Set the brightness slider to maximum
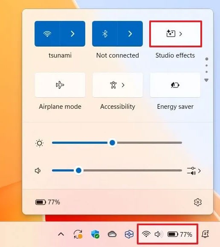Screen dimensions: 220x247 pos(182,143)
